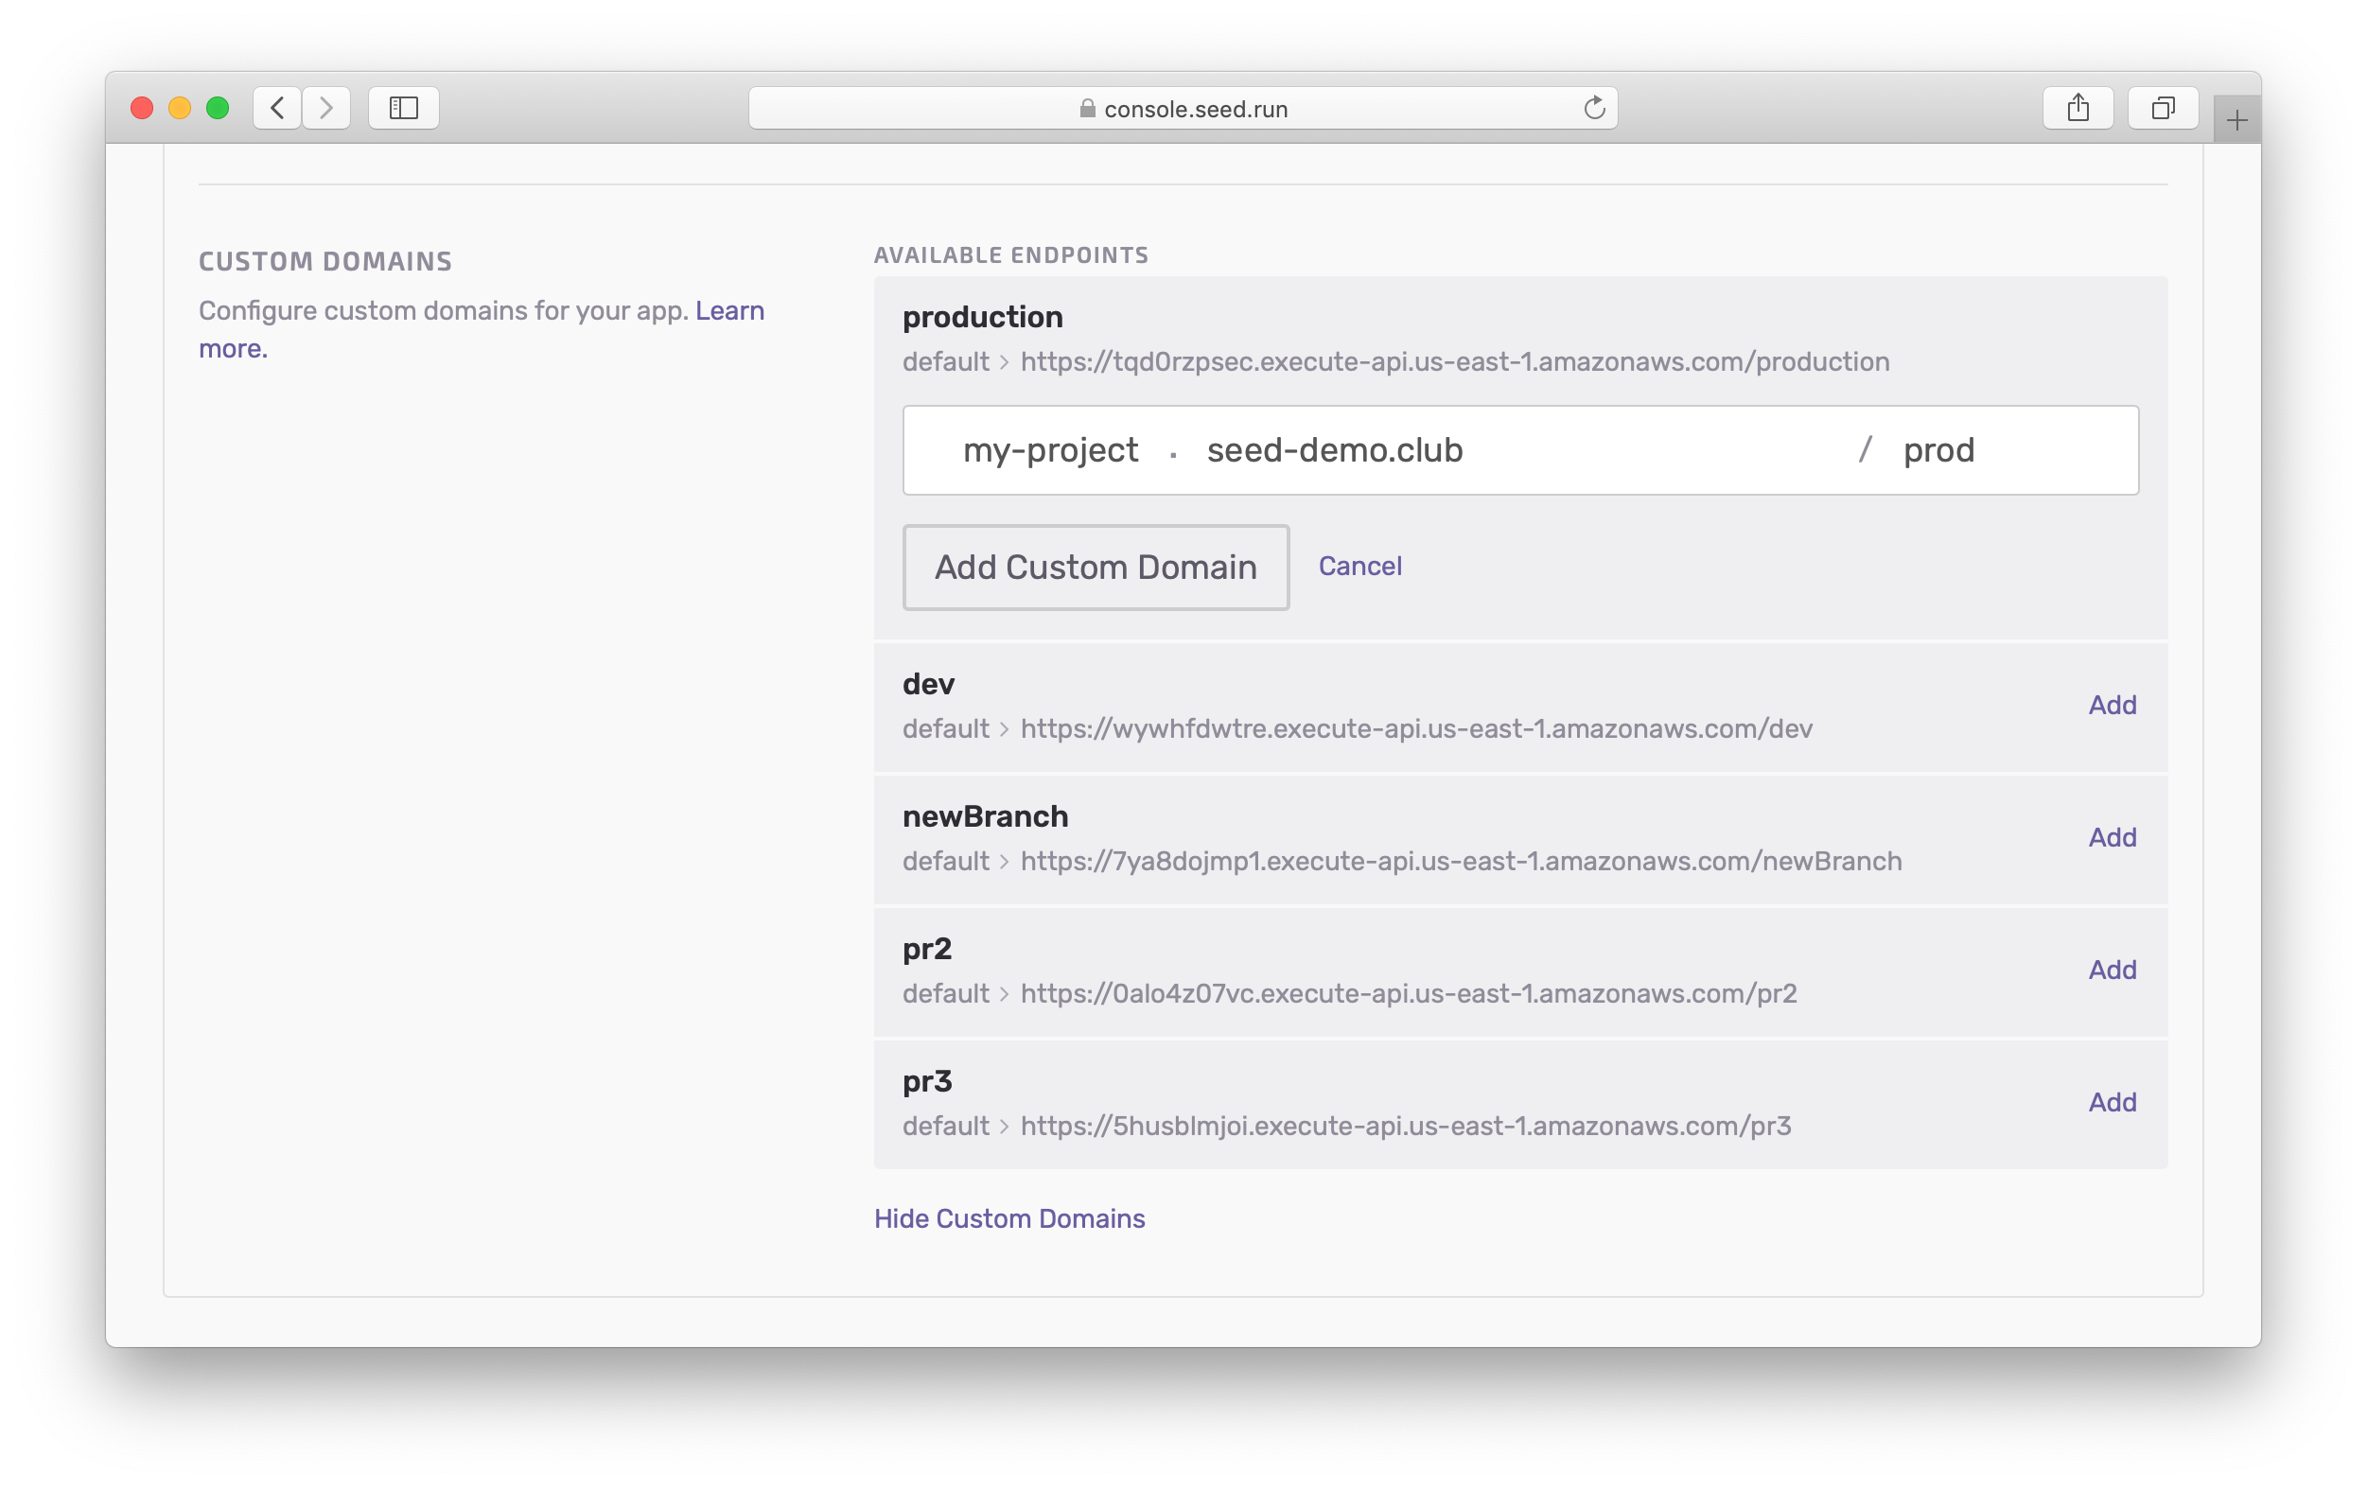The image size is (2367, 1487).
Task: Cancel adding the custom domain
Action: [1359, 566]
